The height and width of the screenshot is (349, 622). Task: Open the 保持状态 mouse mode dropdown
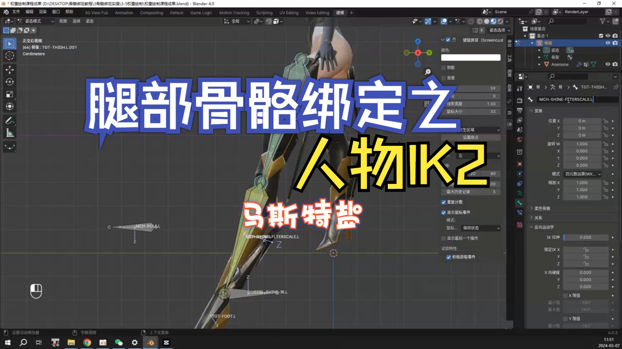480,228
